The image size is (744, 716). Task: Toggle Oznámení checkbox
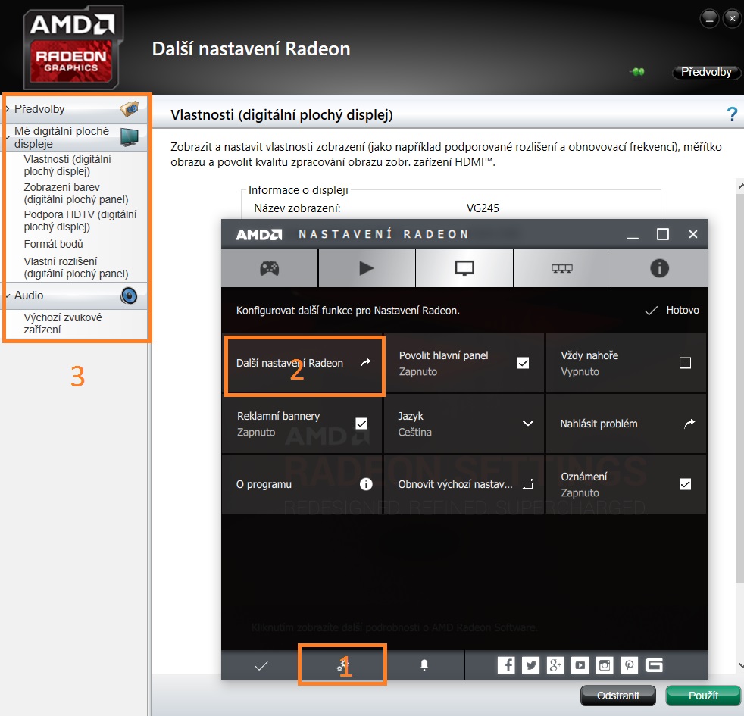(685, 484)
